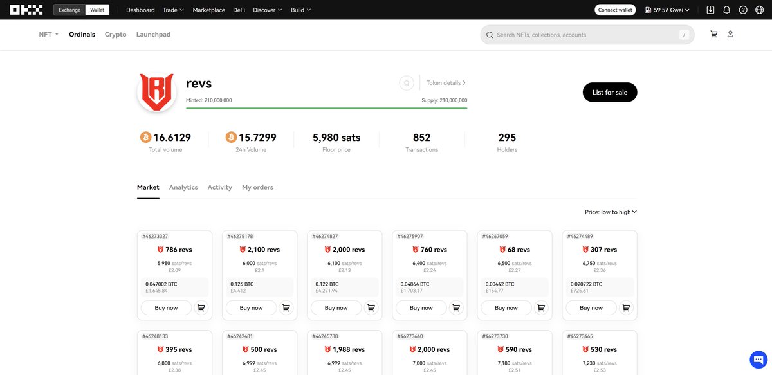Add the 2,100 revs listing to cart
This screenshot has width=772, height=375.
coord(286,308)
